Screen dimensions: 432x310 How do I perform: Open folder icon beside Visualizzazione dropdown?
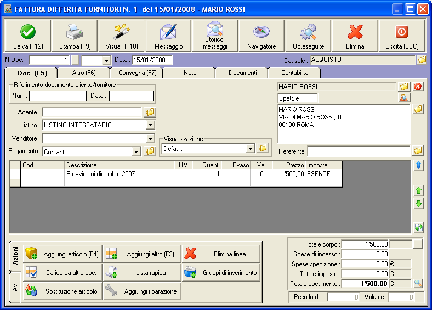[x=263, y=148]
